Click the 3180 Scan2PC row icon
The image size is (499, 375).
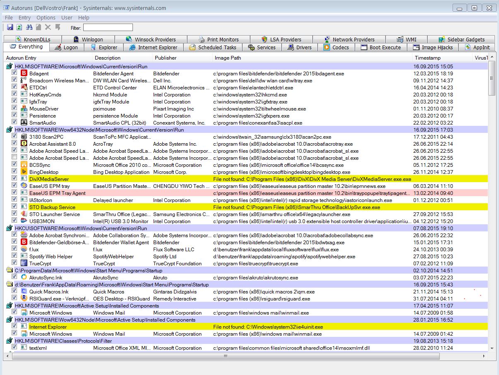(24, 137)
